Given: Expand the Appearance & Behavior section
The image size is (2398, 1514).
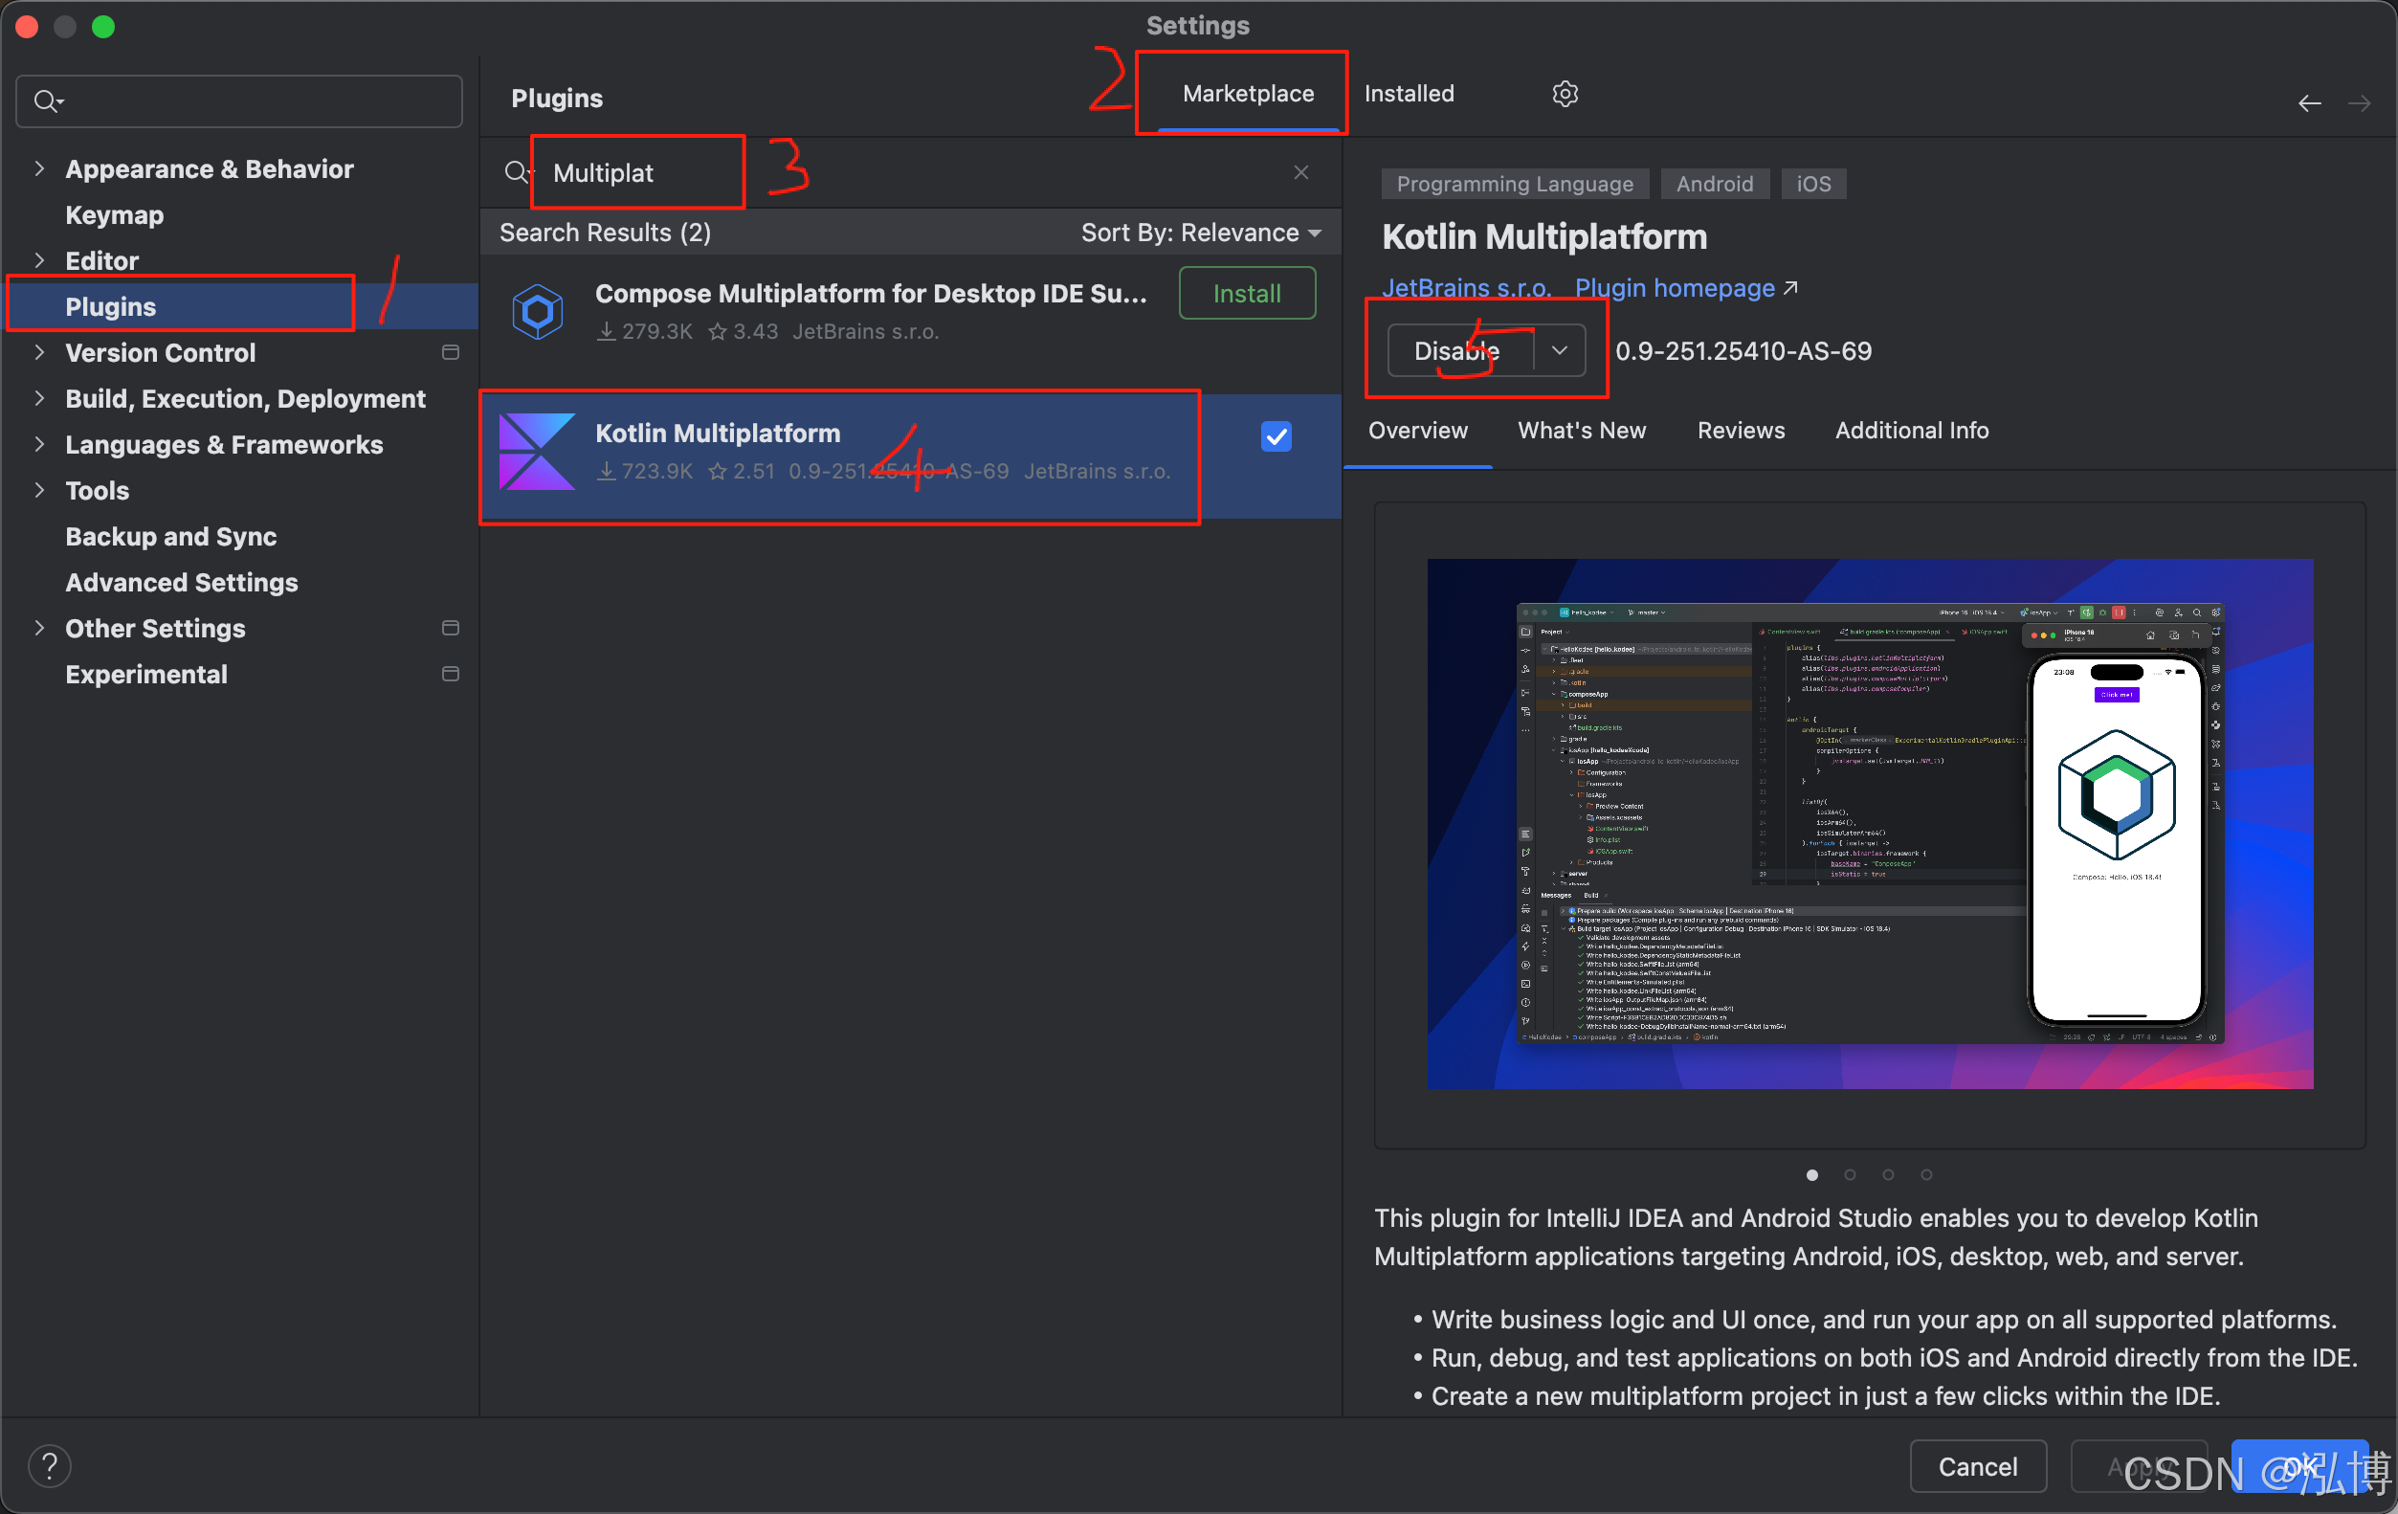Looking at the screenshot, I should (x=40, y=169).
